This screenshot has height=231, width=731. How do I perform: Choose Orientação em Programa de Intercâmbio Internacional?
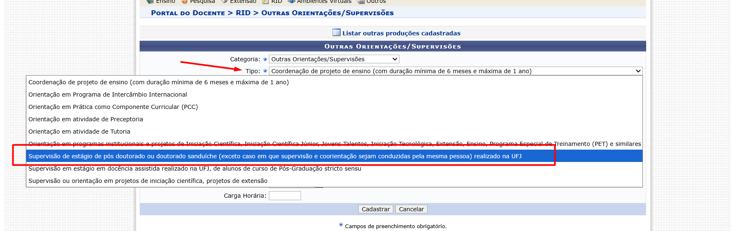(x=334, y=95)
